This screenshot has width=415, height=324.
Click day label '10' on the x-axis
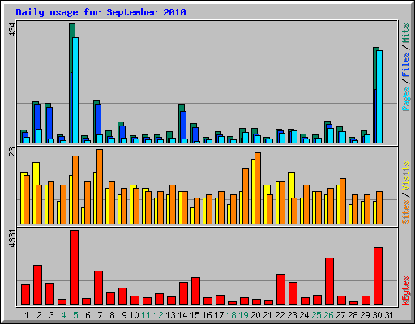point(134,315)
